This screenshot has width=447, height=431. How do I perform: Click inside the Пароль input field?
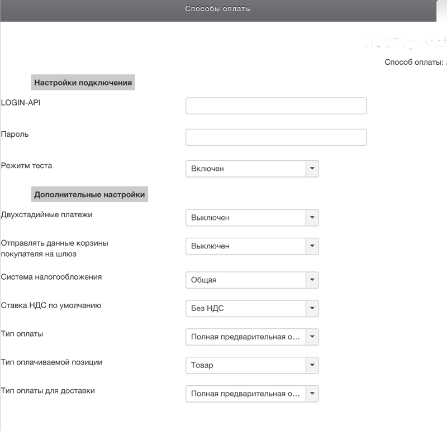275,136
